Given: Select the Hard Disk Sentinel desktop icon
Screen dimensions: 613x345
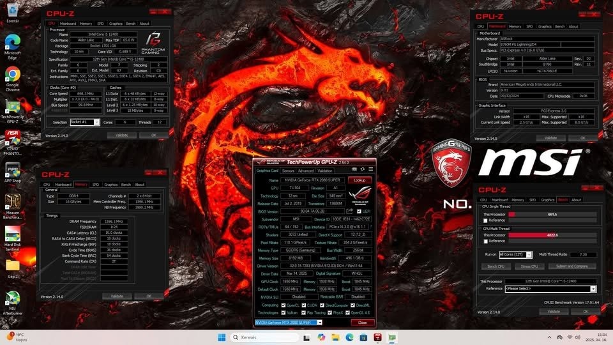Looking at the screenshot, I should coord(13,238).
